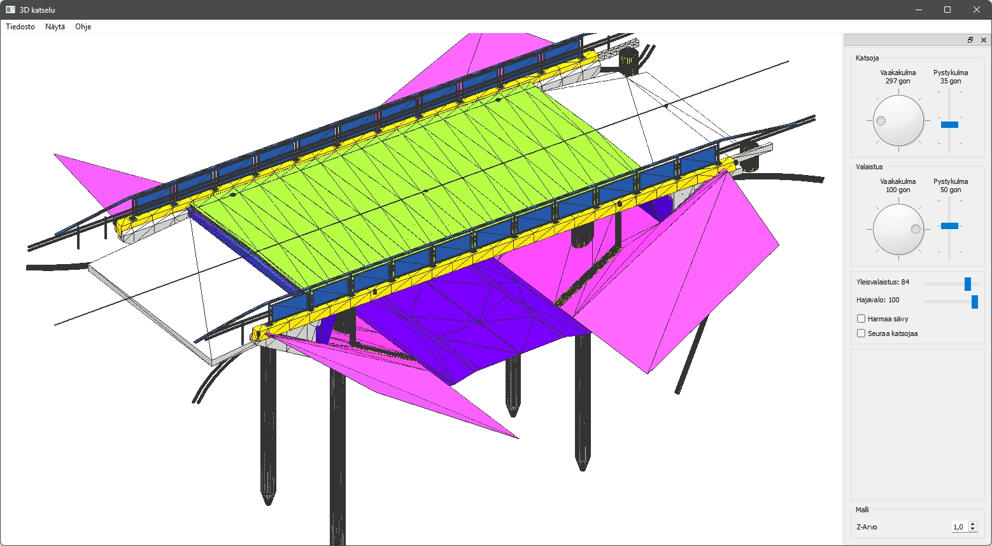Click the Z-Arvo value input field
992x546 pixels.
959,527
